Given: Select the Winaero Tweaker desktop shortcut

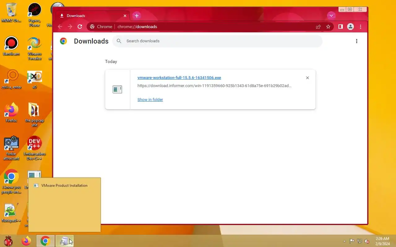Looking at the screenshot, I should click(x=34, y=48).
